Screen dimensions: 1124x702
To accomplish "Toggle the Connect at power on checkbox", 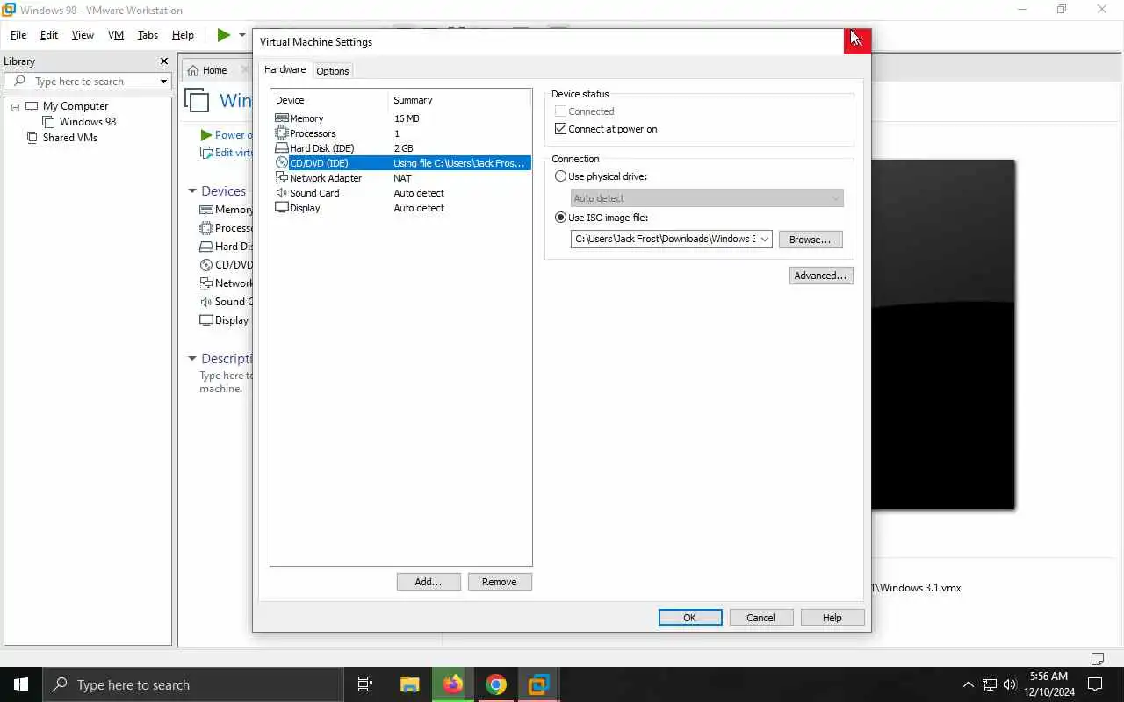I will pos(561,129).
